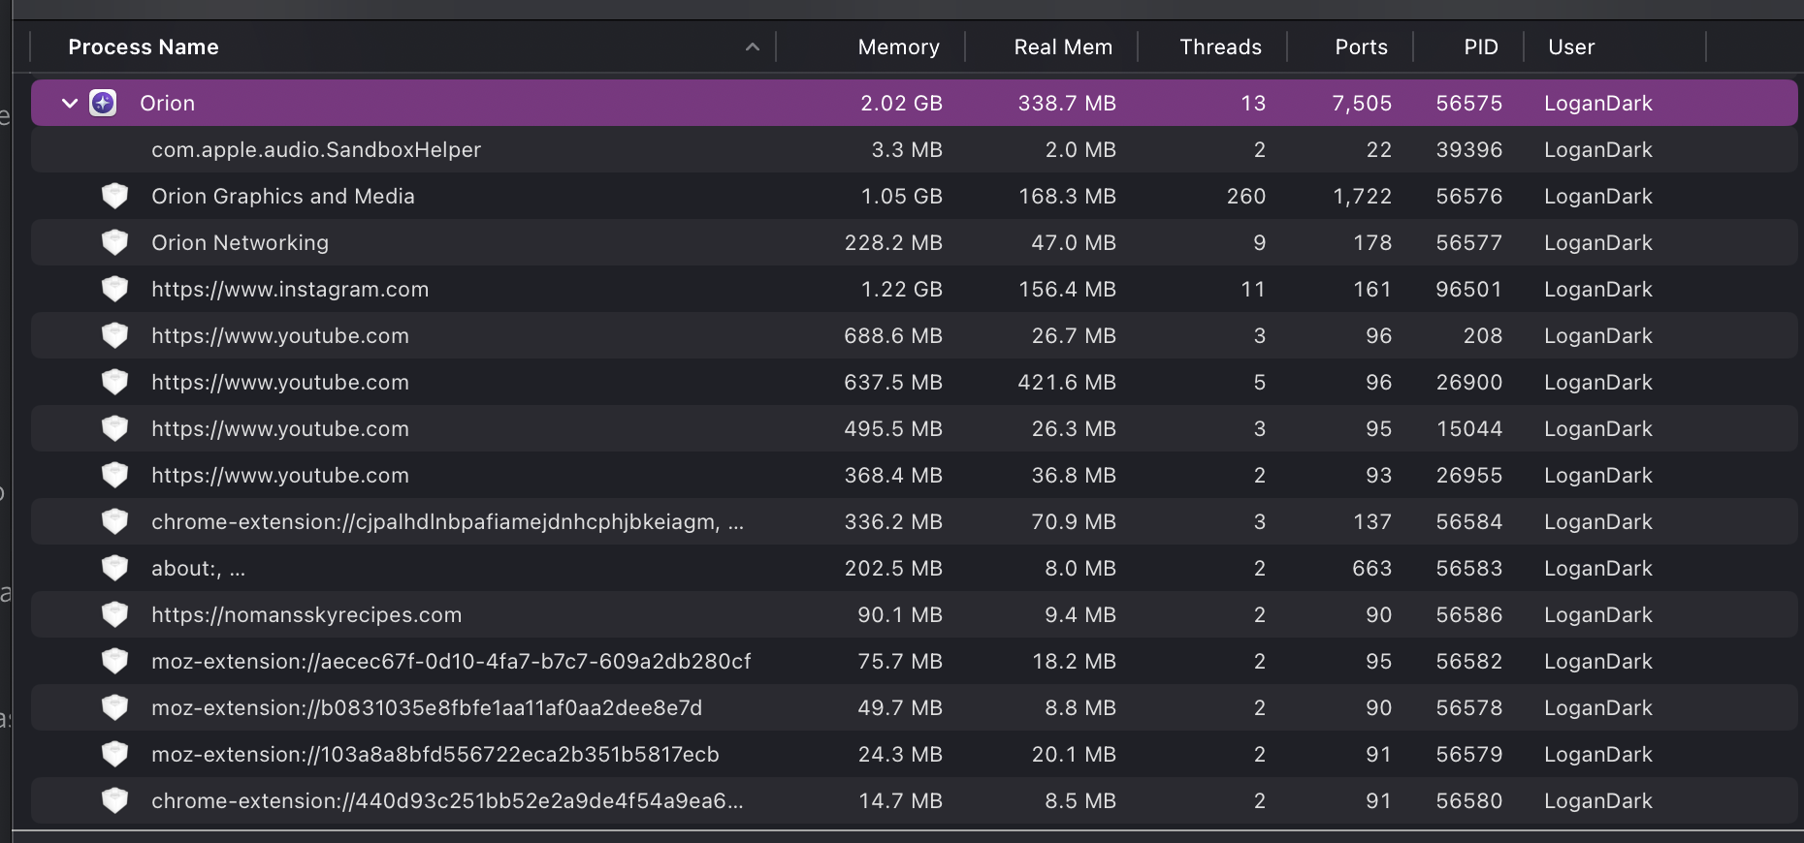Sort by Threads column header
1804x843 pixels.
point(1220,47)
